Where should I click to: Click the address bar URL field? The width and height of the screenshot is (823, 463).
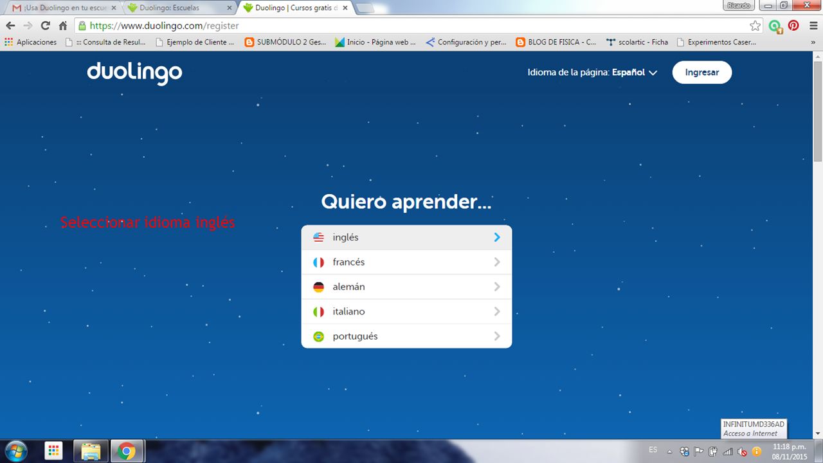418,26
